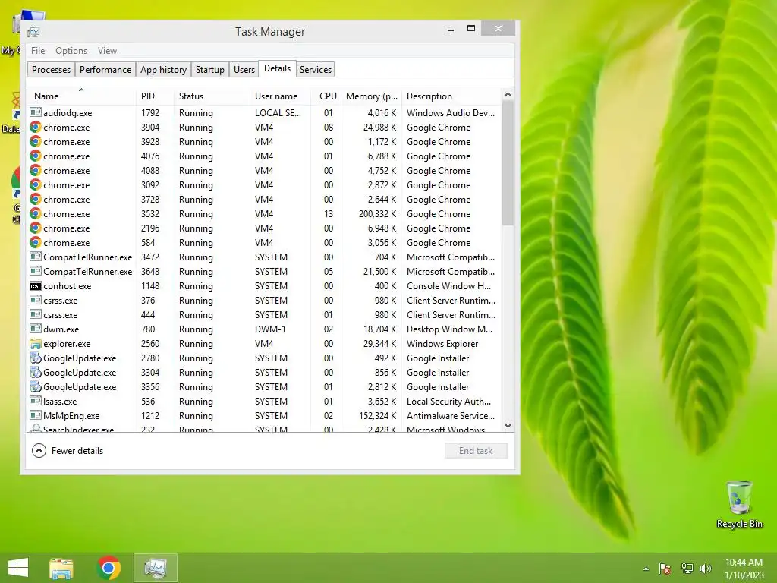Select chrome.exe name with PID 4076
Viewport: 777px width, 583px height.
[67, 156]
